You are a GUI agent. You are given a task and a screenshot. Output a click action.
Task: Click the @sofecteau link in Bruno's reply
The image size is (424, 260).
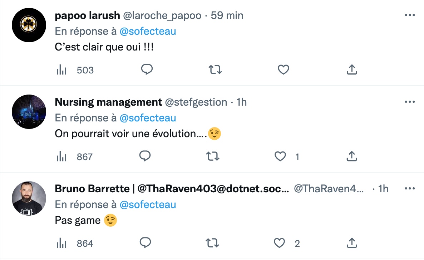(x=148, y=204)
